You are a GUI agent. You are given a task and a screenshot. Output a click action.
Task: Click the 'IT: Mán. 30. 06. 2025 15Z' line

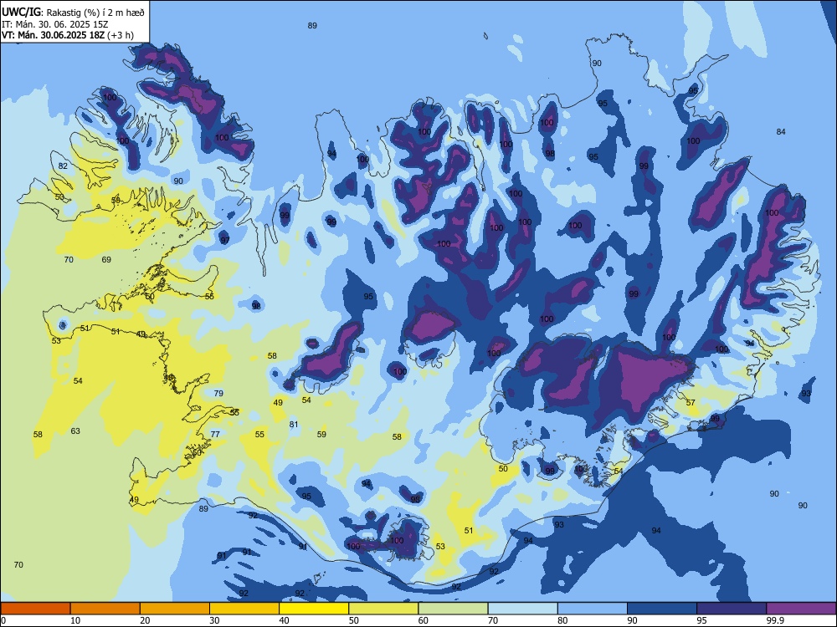click(x=54, y=24)
